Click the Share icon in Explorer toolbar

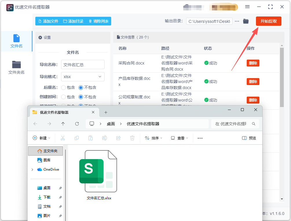(118, 138)
